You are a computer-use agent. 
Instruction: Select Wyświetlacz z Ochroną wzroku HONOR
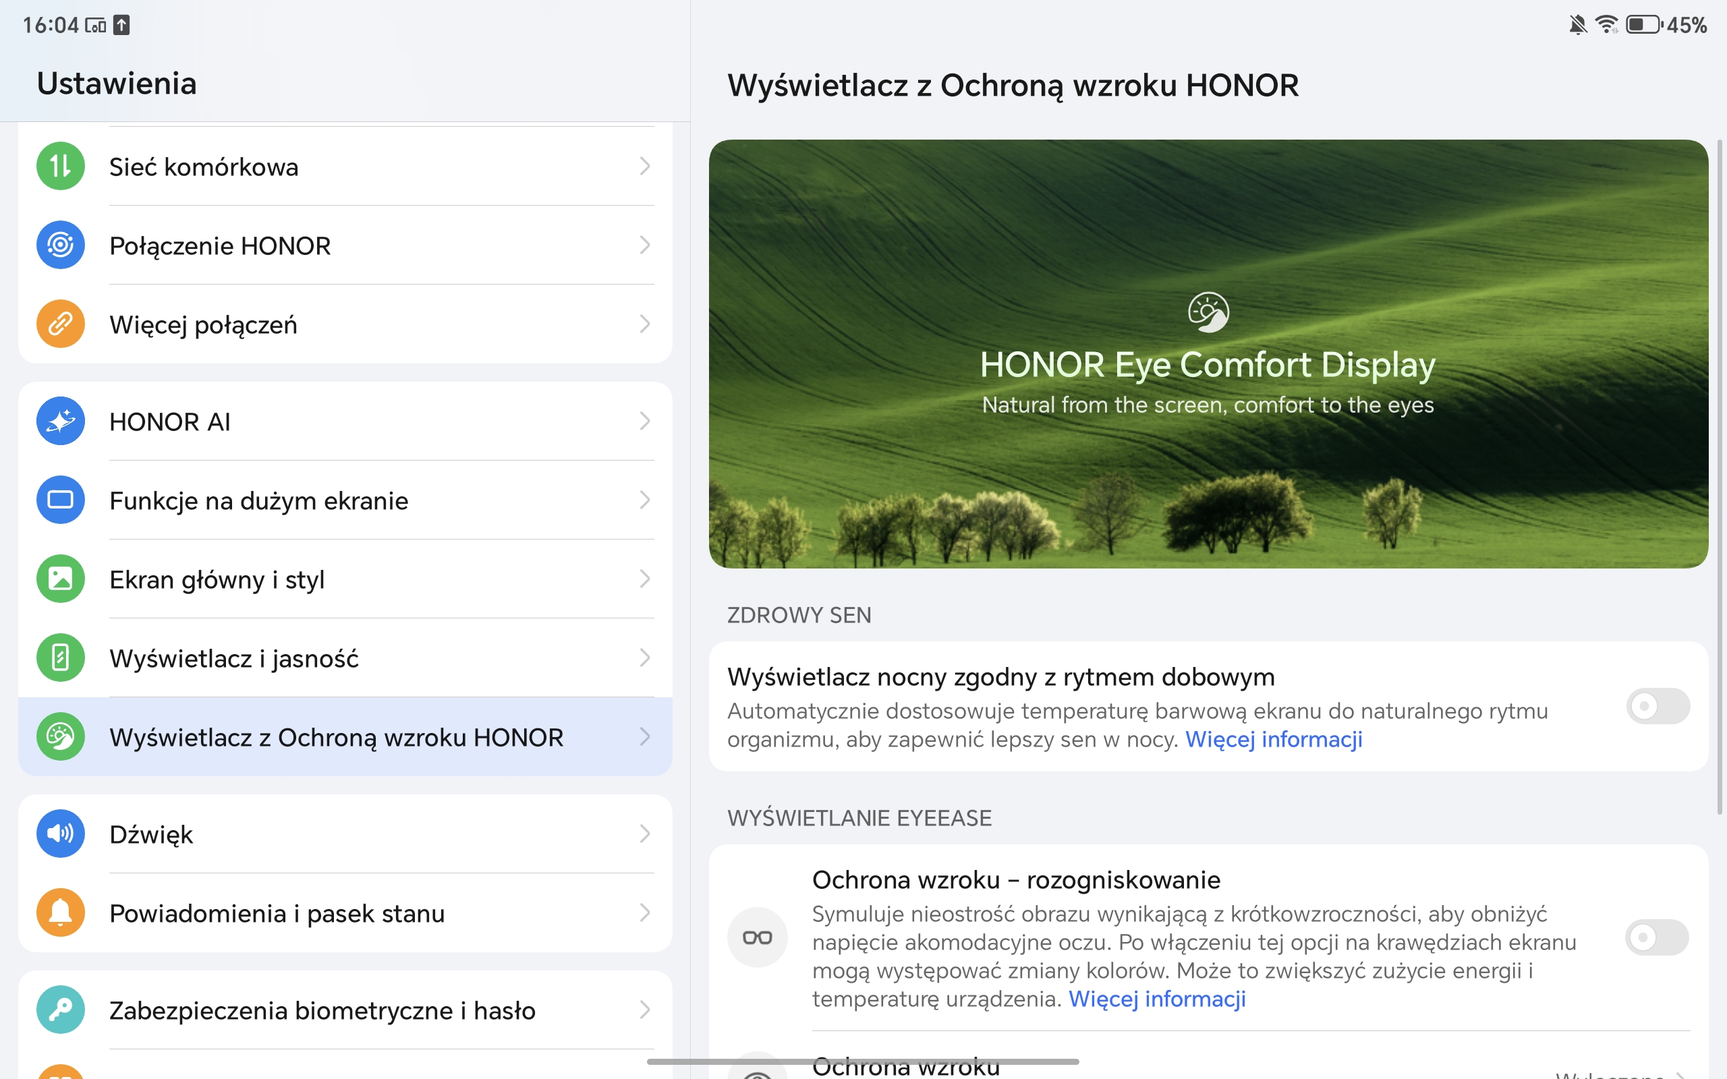tap(335, 737)
